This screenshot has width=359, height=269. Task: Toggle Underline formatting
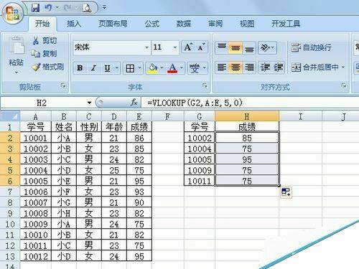pos(107,68)
